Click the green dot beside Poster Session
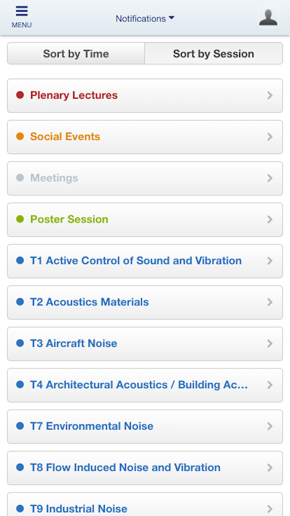 click(x=20, y=219)
